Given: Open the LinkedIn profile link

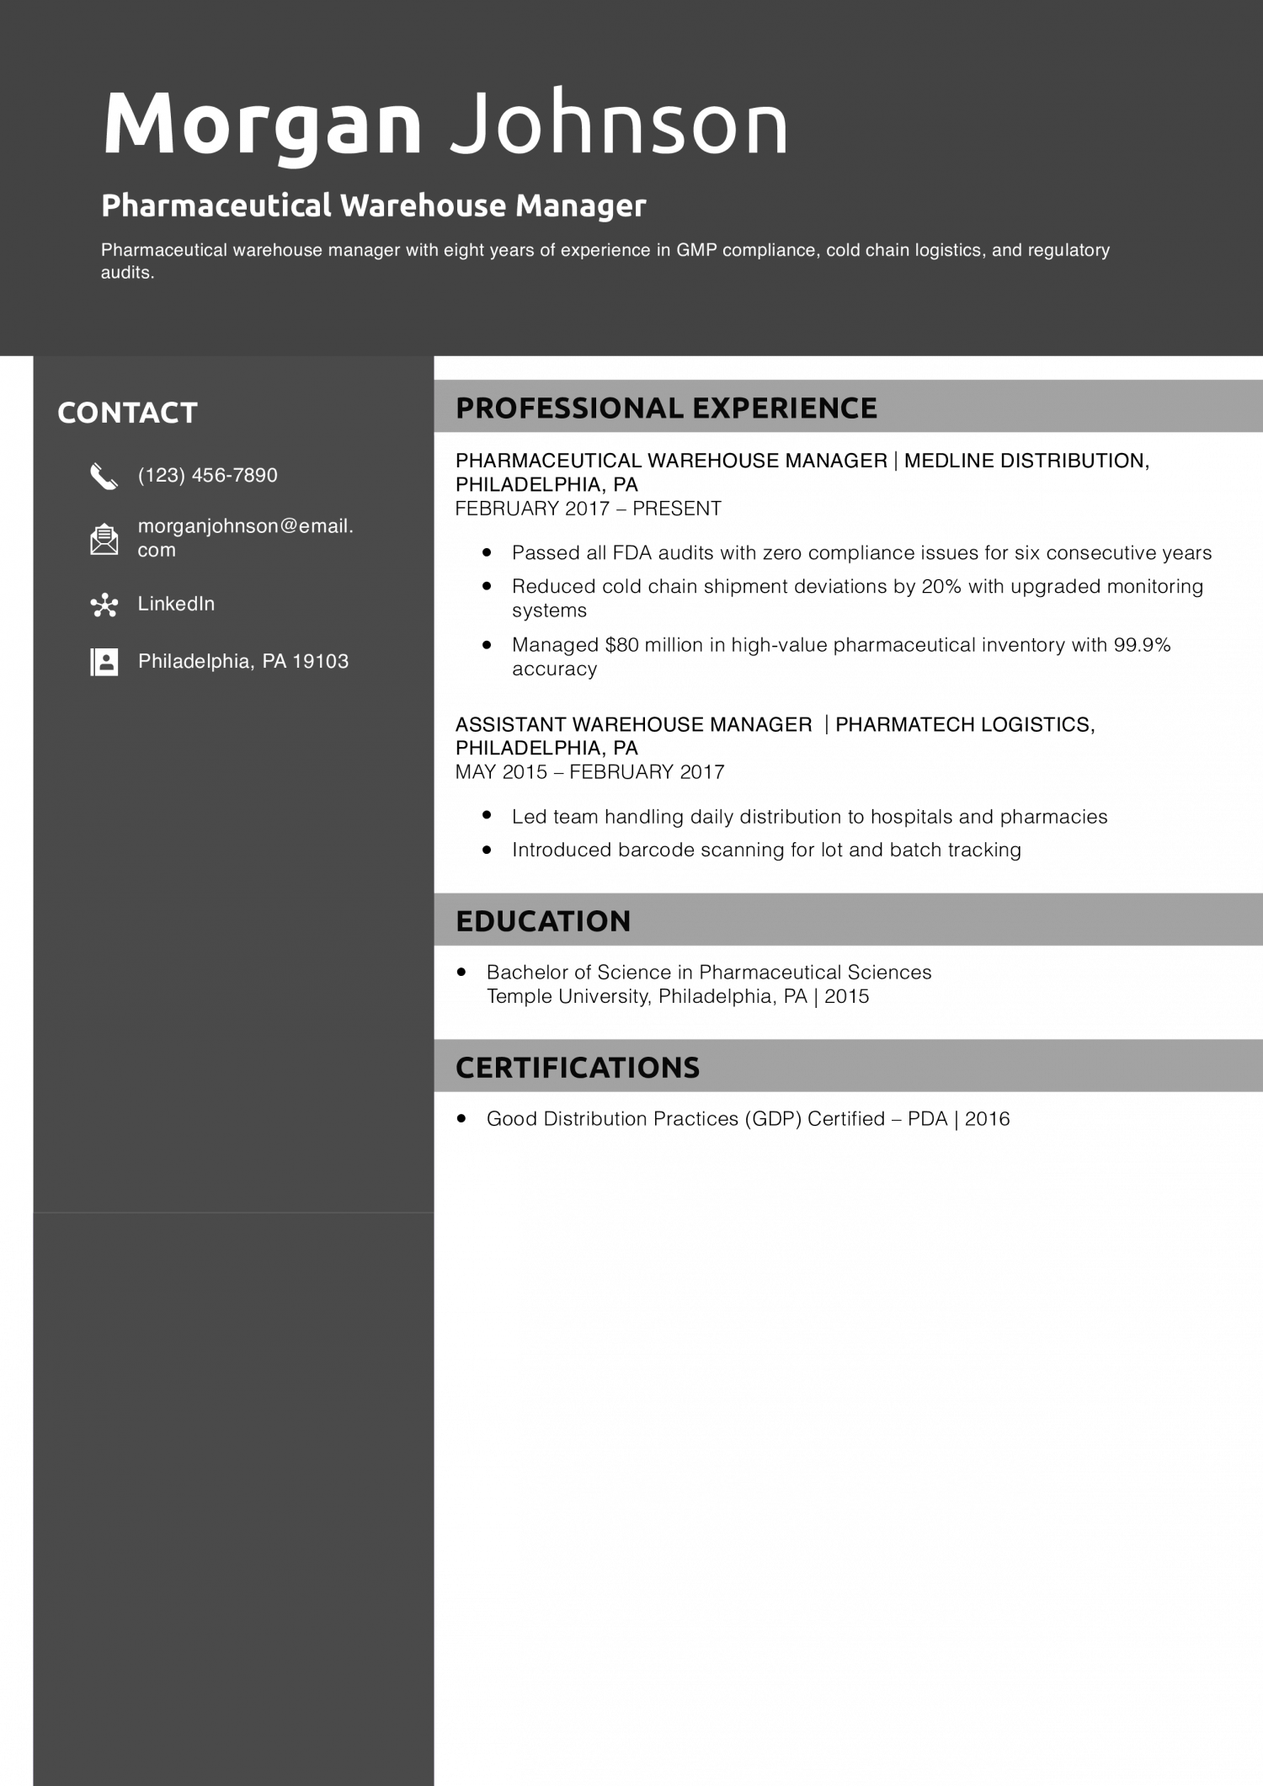Looking at the screenshot, I should (176, 604).
